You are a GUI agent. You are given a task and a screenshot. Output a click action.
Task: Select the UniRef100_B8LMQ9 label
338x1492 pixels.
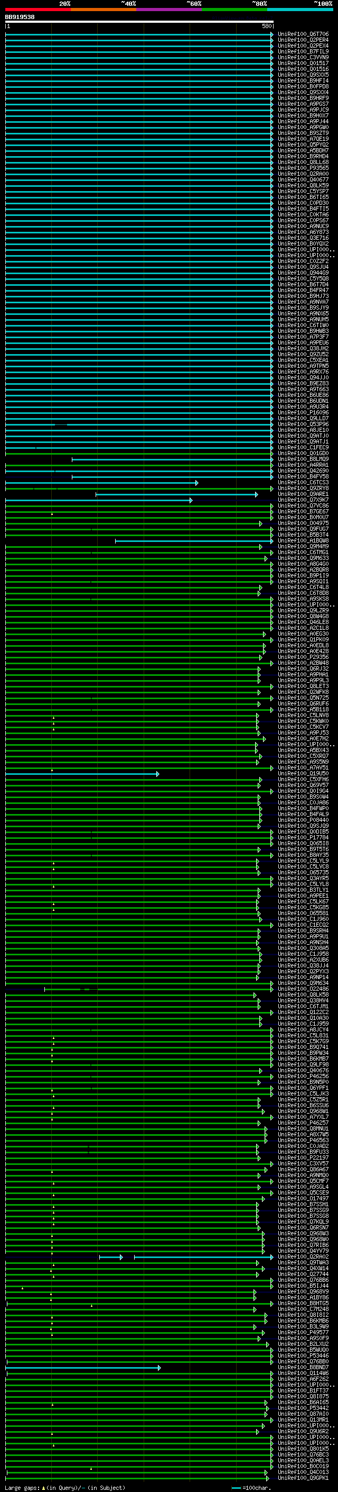(x=303, y=459)
